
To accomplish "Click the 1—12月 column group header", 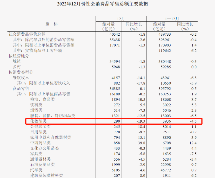I will [172, 19].
